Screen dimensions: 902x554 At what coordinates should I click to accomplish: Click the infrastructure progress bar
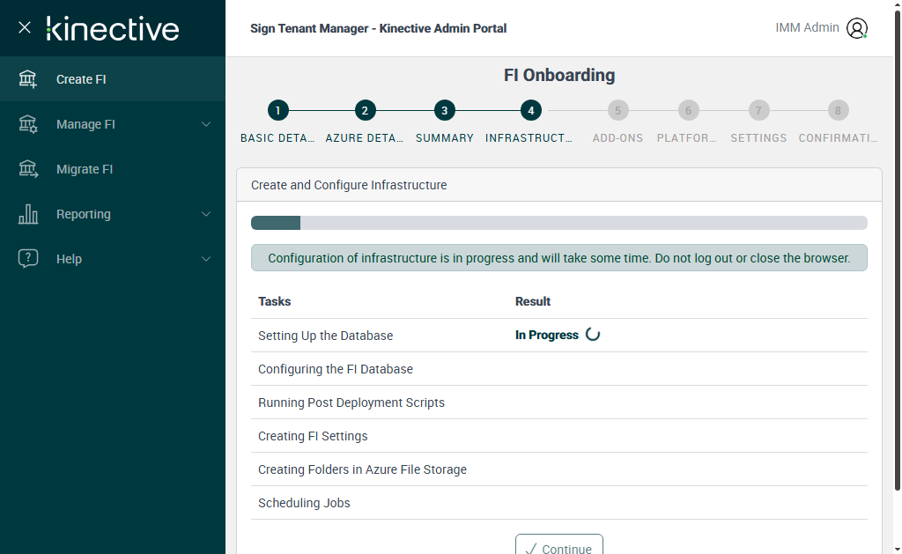tap(559, 223)
